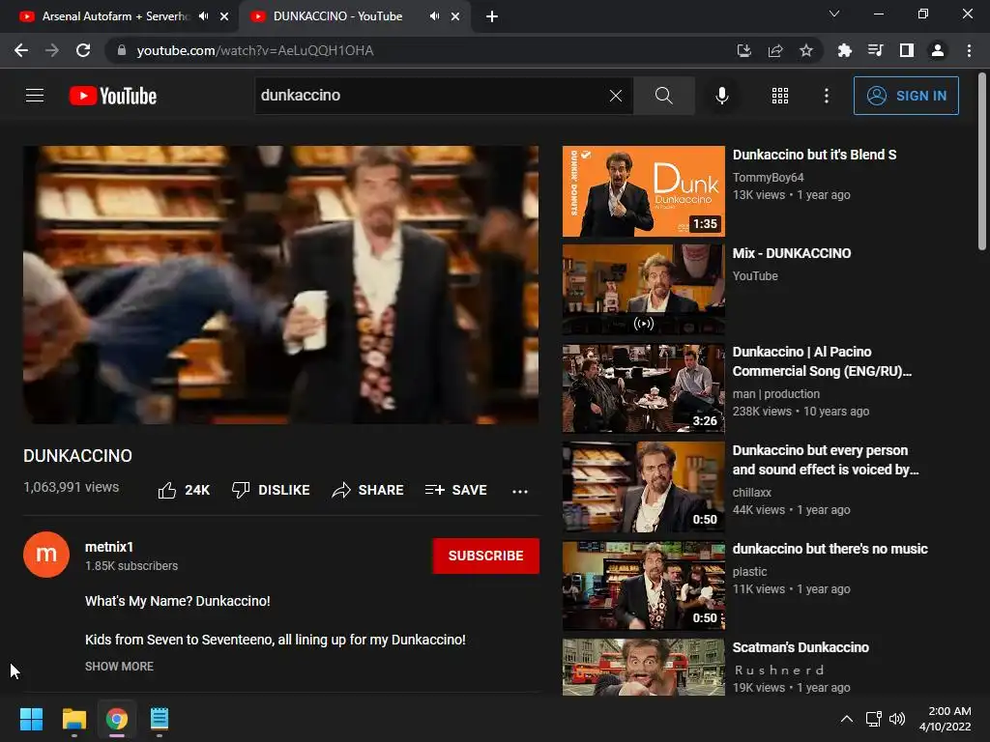Image resolution: width=990 pixels, height=742 pixels.
Task: Select the DUNKACCINO - YouTube tab
Action: 337,16
